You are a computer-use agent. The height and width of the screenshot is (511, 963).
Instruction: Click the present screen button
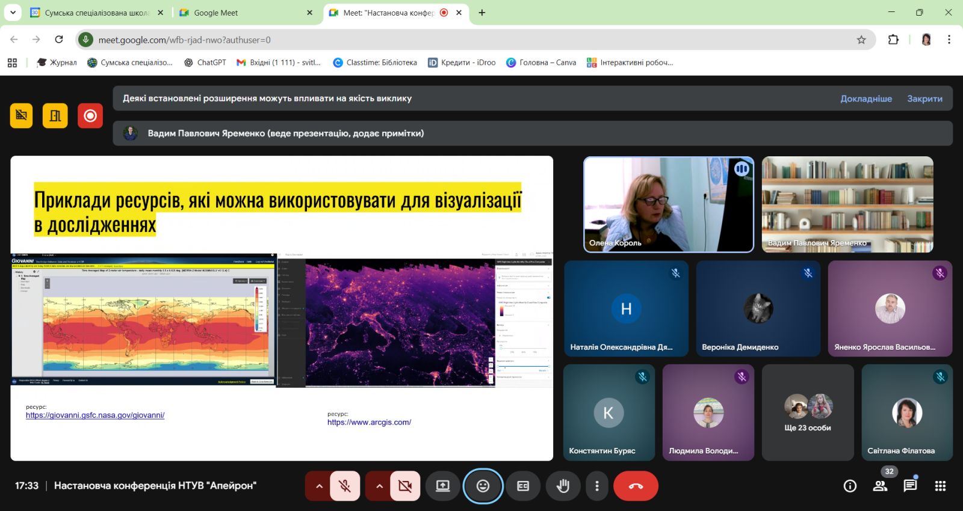click(x=443, y=486)
